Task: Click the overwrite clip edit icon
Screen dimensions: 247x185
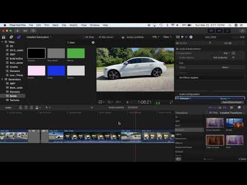Action: [37, 107]
